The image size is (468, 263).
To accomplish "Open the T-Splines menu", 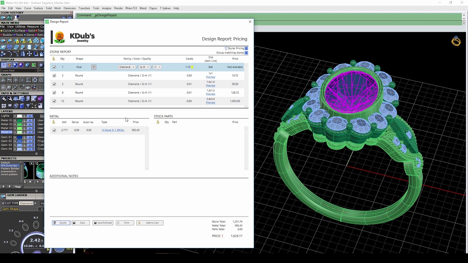I will click(165, 8).
